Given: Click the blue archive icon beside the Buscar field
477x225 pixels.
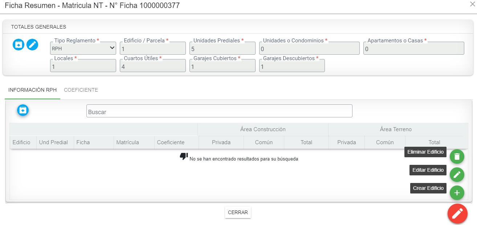Looking at the screenshot, I should 23,110.
